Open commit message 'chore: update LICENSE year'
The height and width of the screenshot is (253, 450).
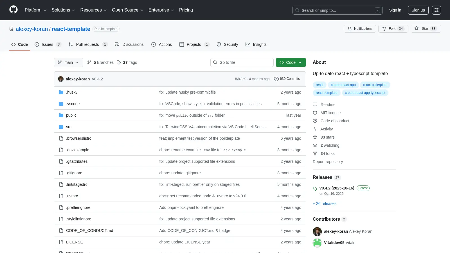184,242
